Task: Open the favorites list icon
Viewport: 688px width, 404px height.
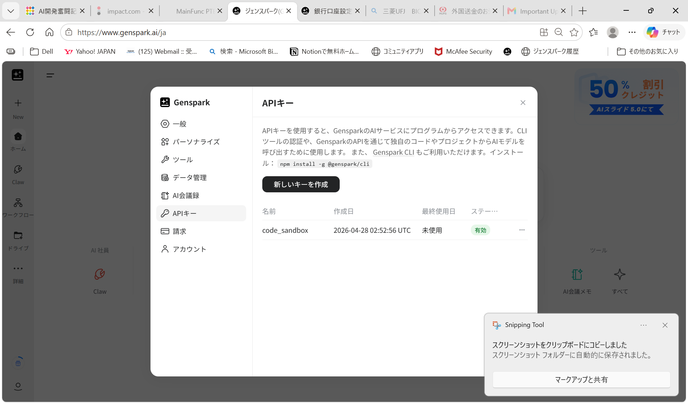Action: click(593, 32)
